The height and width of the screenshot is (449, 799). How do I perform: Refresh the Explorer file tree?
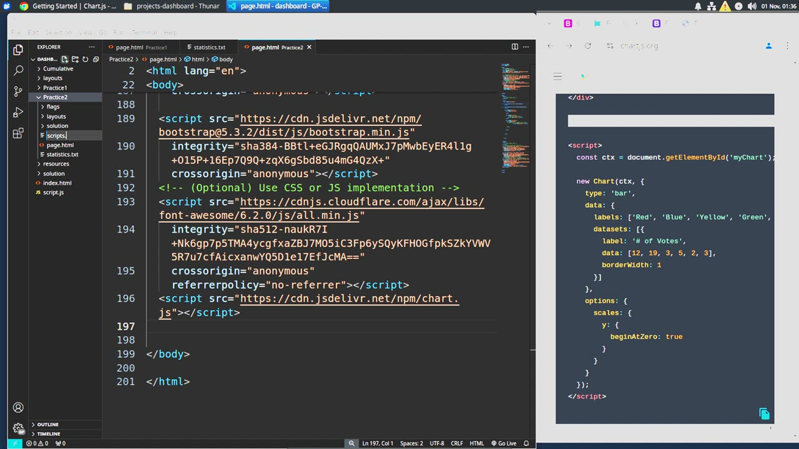click(x=86, y=59)
